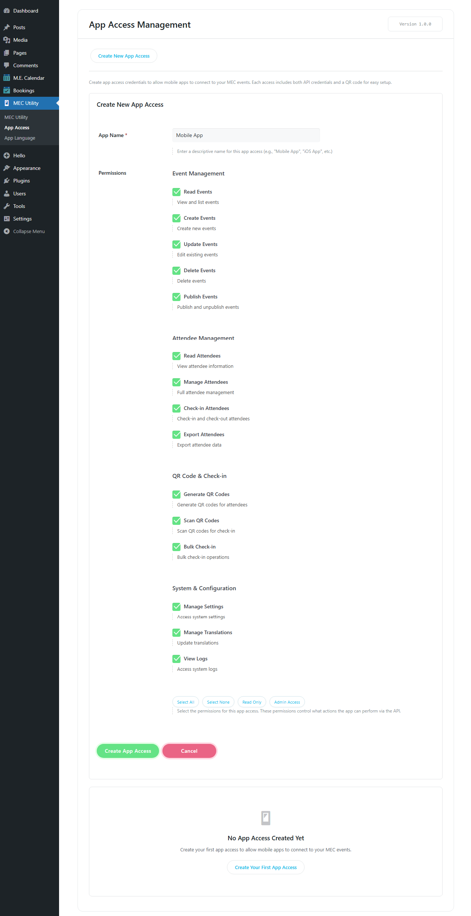Click the Dashboard icon in sidebar

(x=7, y=11)
